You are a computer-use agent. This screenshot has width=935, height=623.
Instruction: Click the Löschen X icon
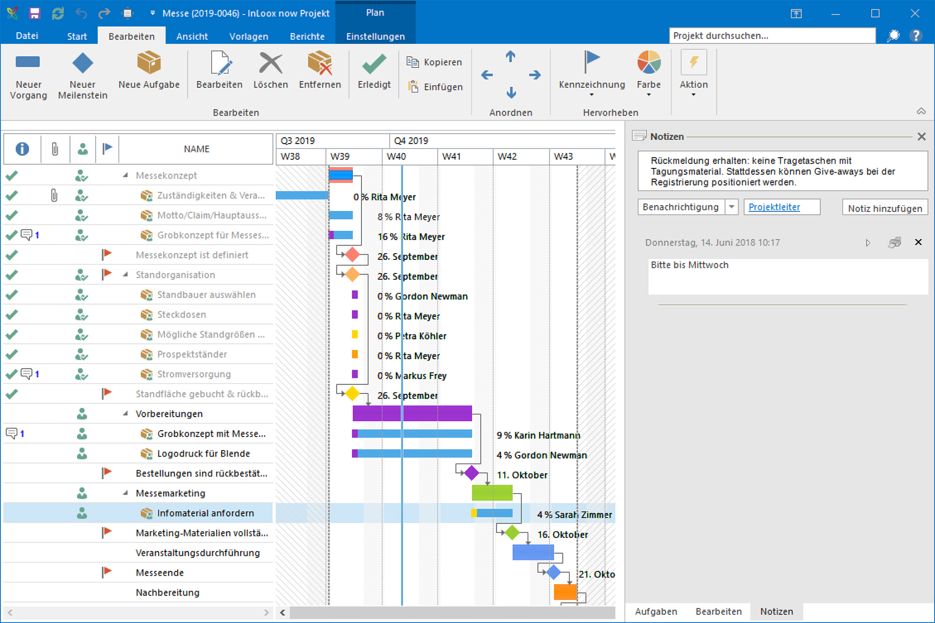(x=270, y=63)
